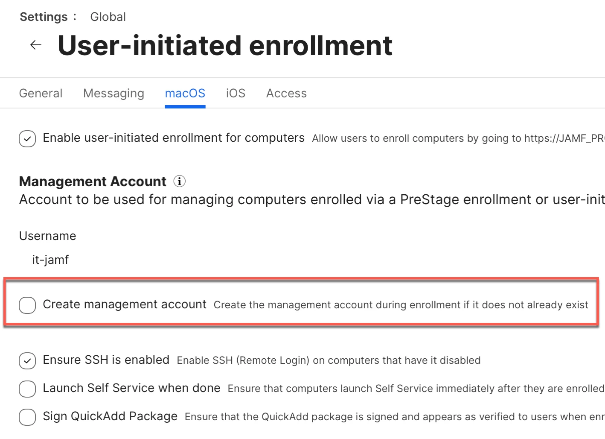Open the Management Account info icon
Screen dimensions: 605x439
[180, 181]
